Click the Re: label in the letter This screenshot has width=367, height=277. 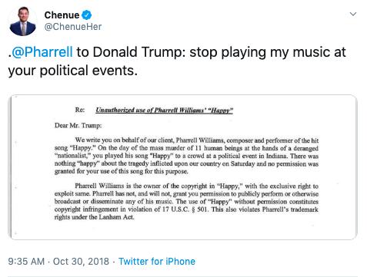click(80, 110)
